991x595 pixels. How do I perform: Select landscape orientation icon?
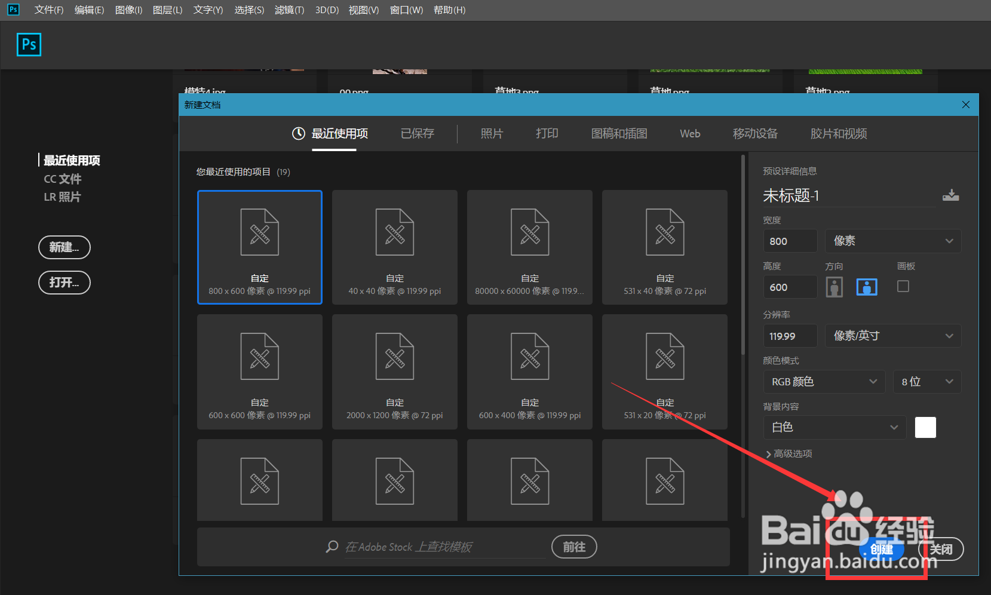(867, 287)
